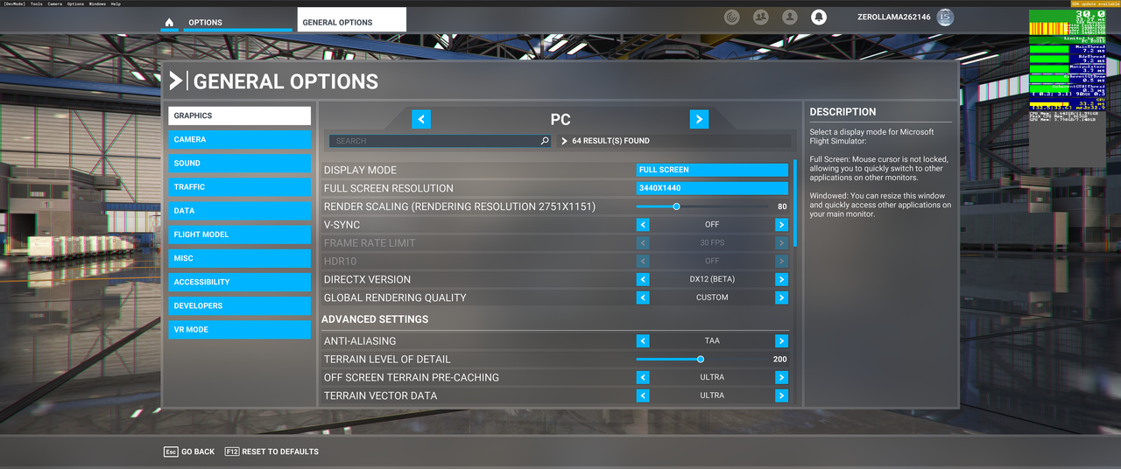This screenshot has height=469, width=1121.
Task: Click Off Screen Terrain Pre-Caching left arrow
Action: [643, 377]
